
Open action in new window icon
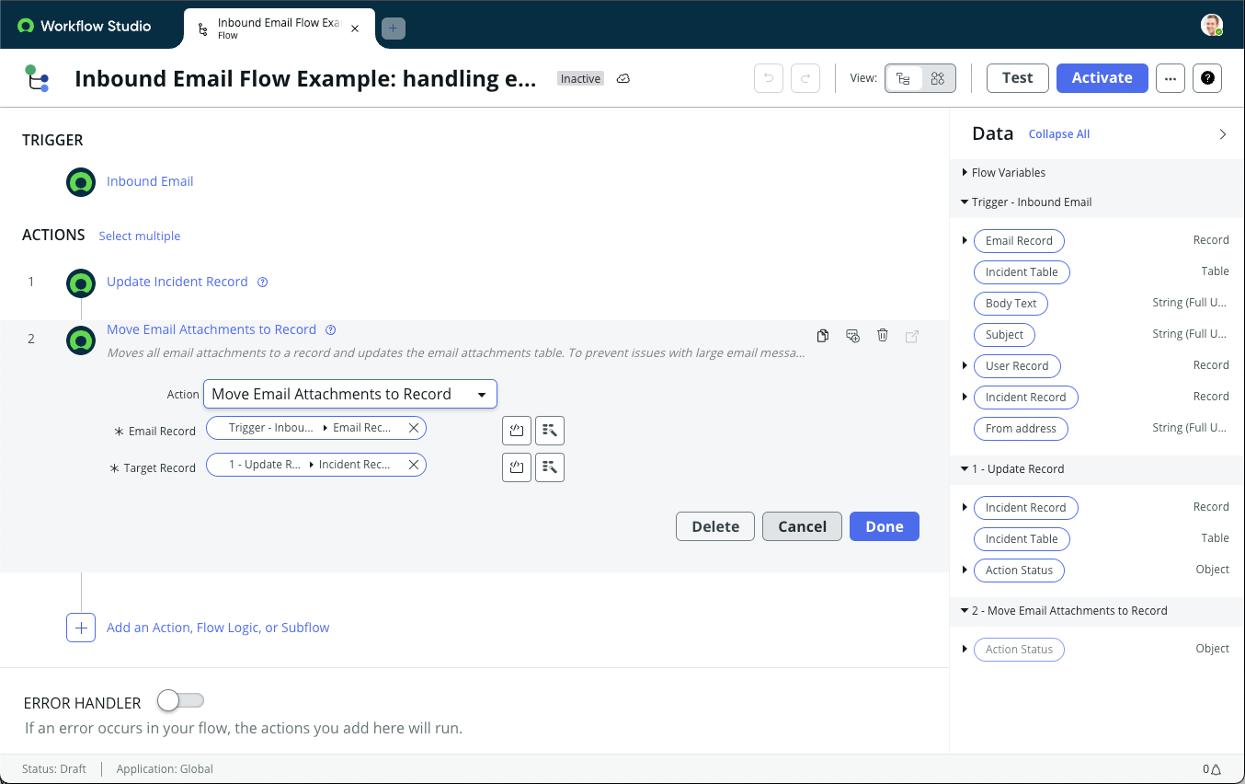(912, 336)
